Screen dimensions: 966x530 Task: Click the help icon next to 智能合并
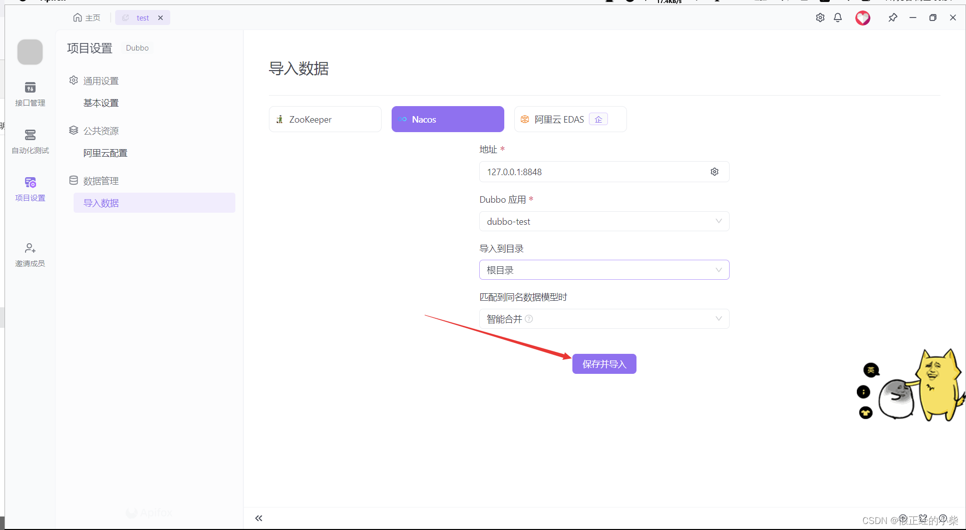(529, 319)
